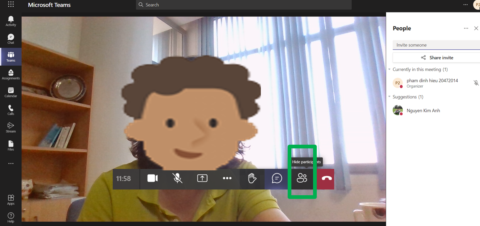Open Assignments from the sidebar
The image size is (480, 226).
[11, 74]
